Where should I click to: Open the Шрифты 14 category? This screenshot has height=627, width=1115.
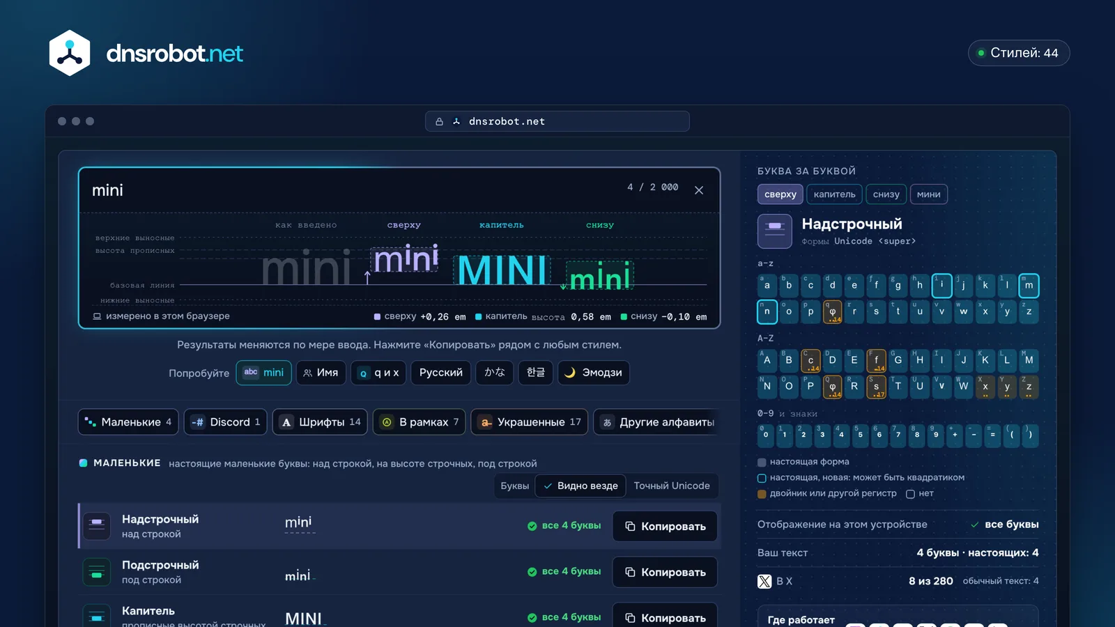coord(320,422)
